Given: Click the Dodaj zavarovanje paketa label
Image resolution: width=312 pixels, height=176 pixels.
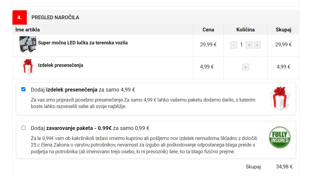Looking at the screenshot, I should click(x=90, y=128).
